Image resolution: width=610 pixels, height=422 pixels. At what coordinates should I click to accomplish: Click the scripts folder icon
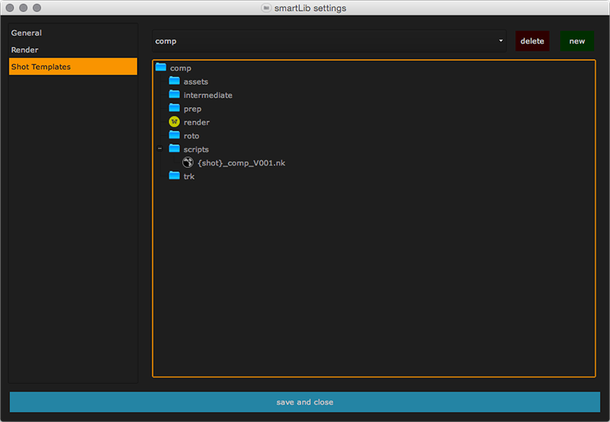(174, 149)
